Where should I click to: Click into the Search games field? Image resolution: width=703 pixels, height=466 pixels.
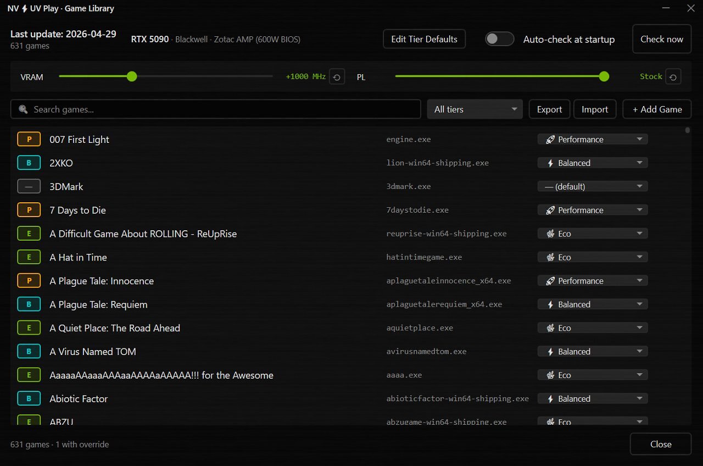(216, 109)
